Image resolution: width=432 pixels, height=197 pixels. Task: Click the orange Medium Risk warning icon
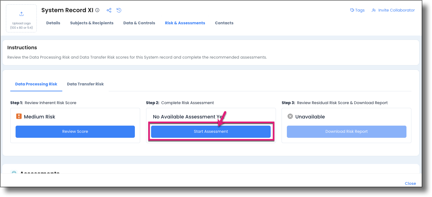(19, 117)
